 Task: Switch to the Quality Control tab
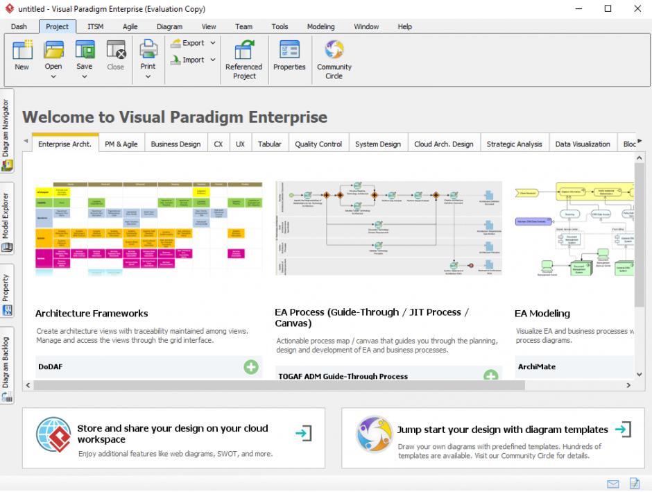point(318,144)
